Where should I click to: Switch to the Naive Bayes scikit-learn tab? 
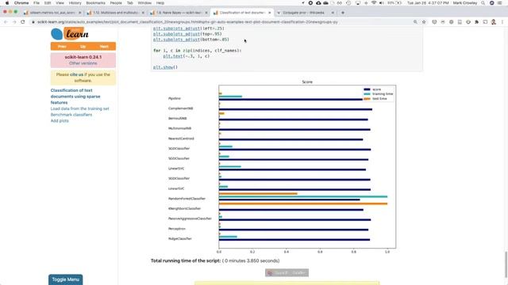[179, 13]
